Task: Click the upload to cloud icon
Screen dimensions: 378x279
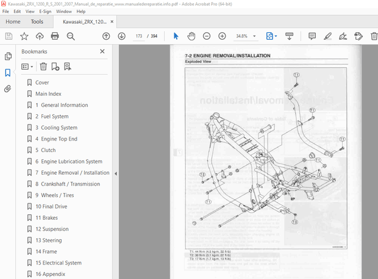Action: pyautogui.click(x=40, y=36)
